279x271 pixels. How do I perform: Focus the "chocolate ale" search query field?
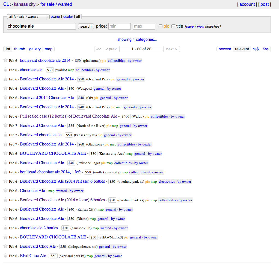41,26
